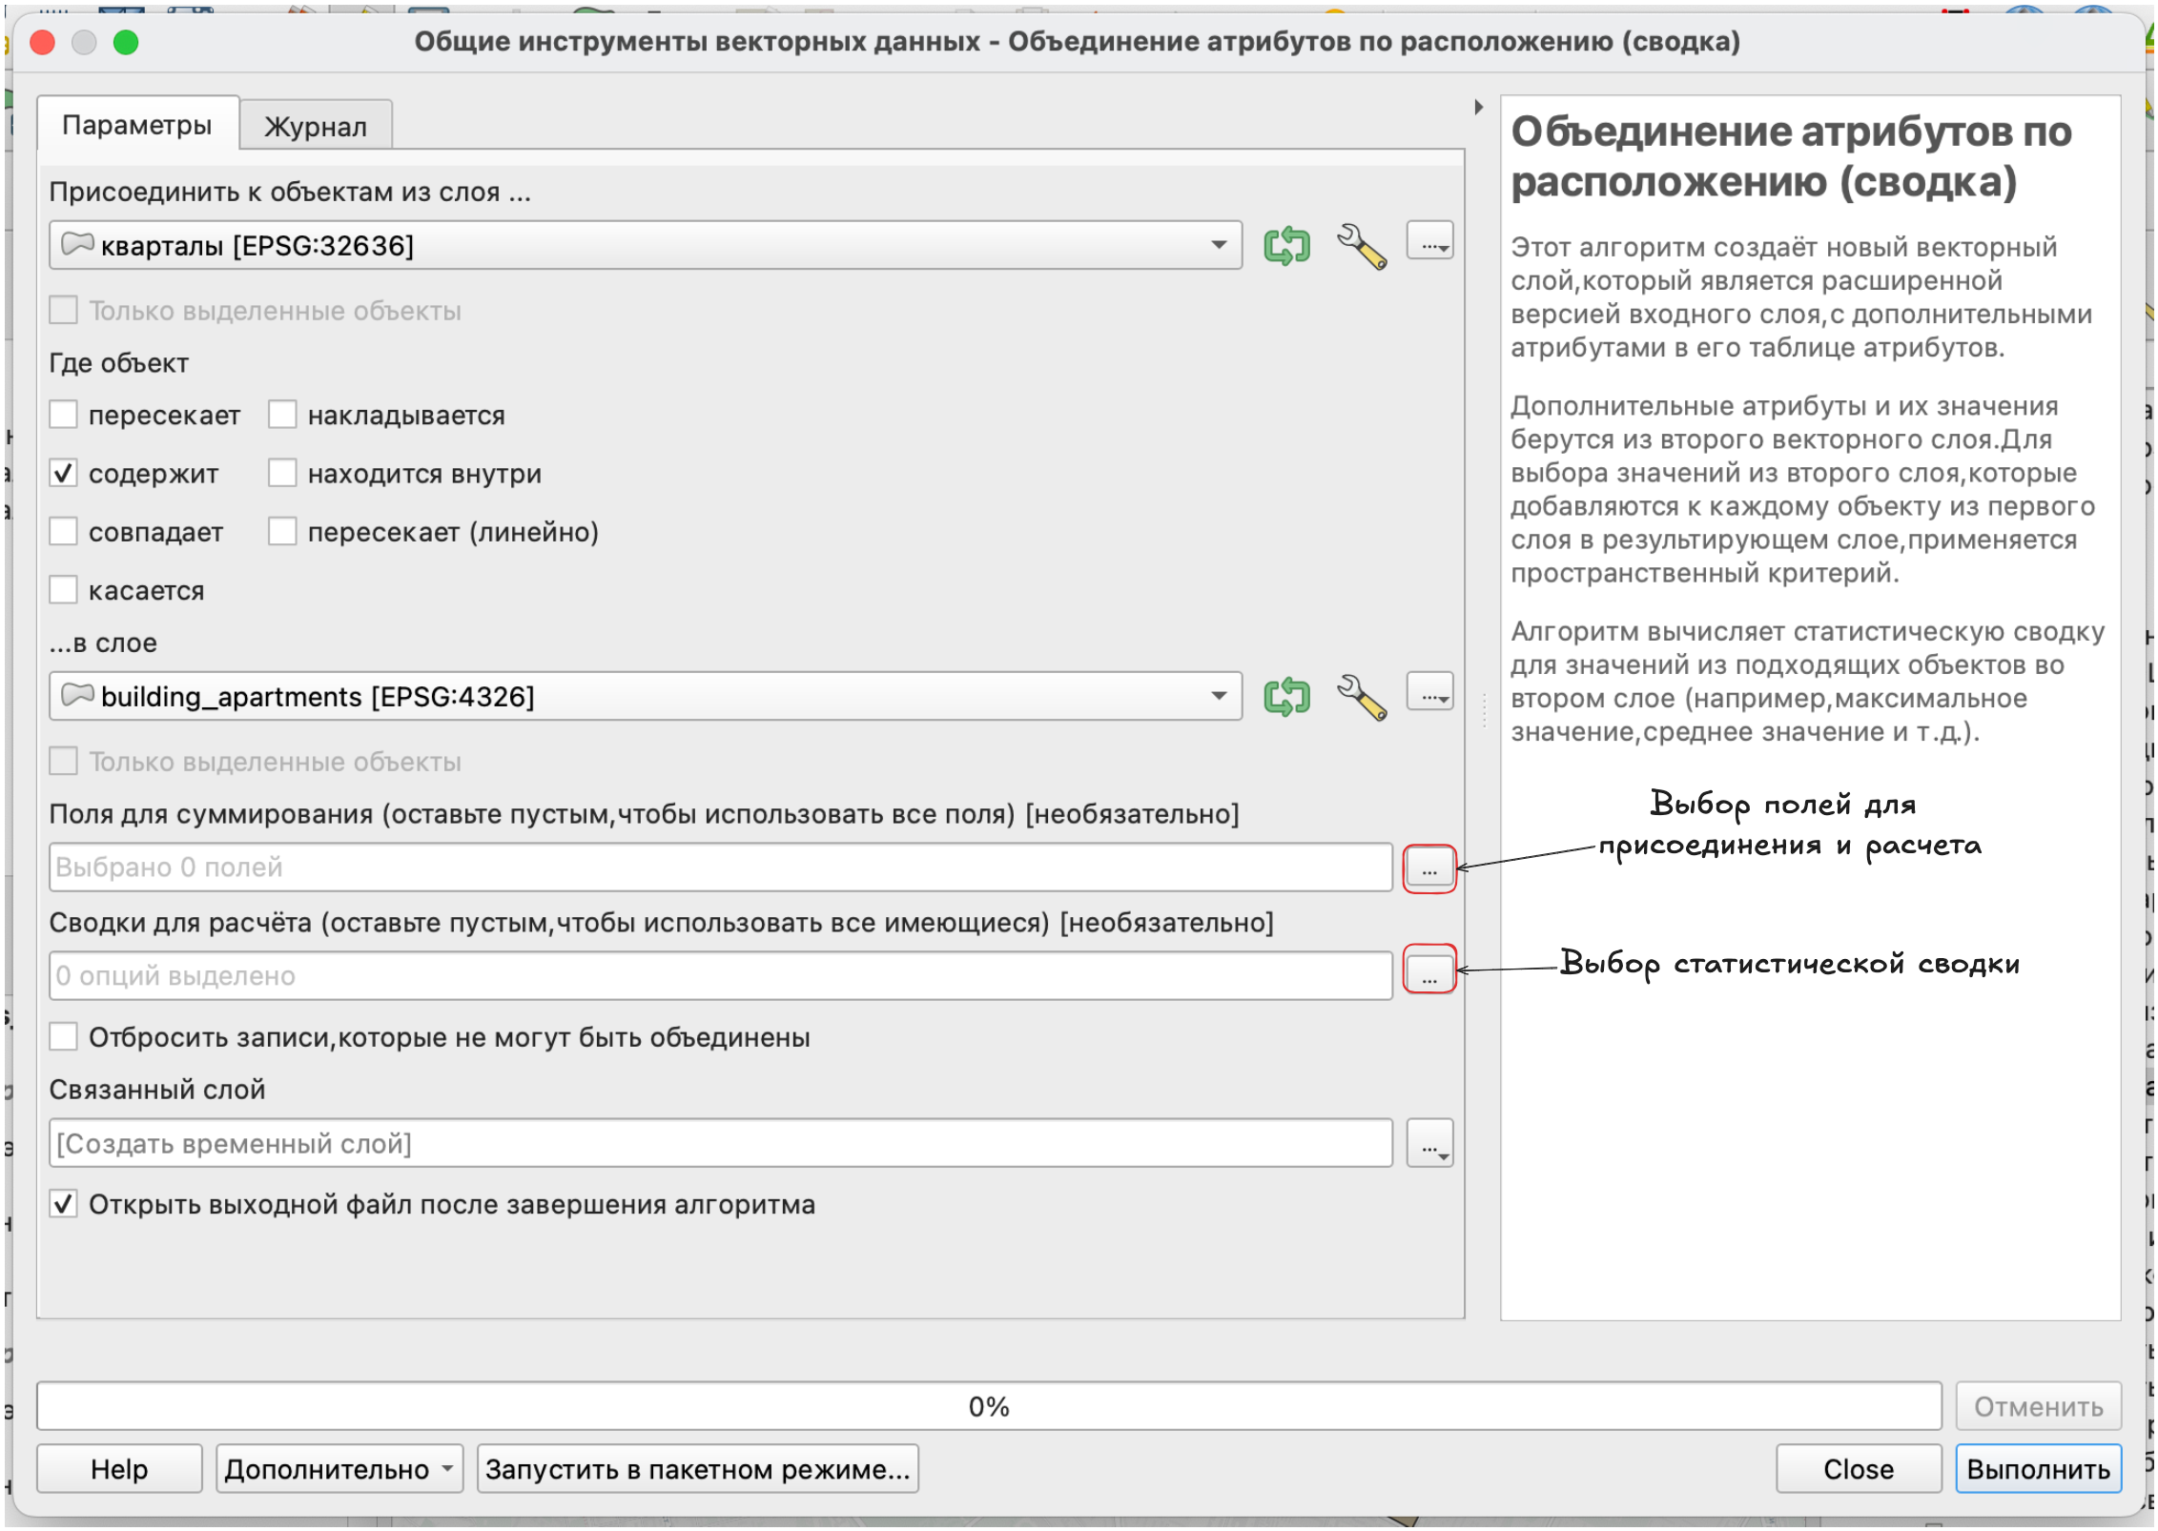Select the Параметры tab
Image resolution: width=2158 pixels, height=1531 pixels.
137,126
